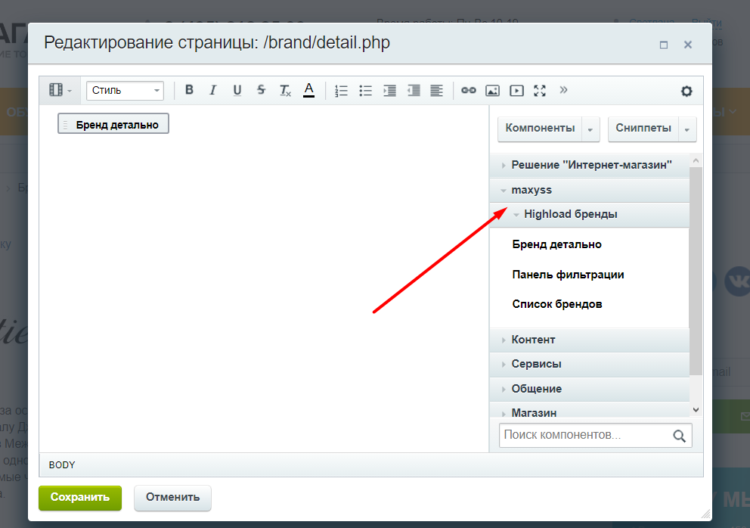Click the Сниппеты button

(x=643, y=129)
